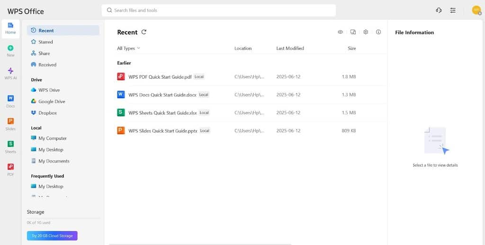
Task: Click Local tag on PDF guide
Action: click(199, 77)
